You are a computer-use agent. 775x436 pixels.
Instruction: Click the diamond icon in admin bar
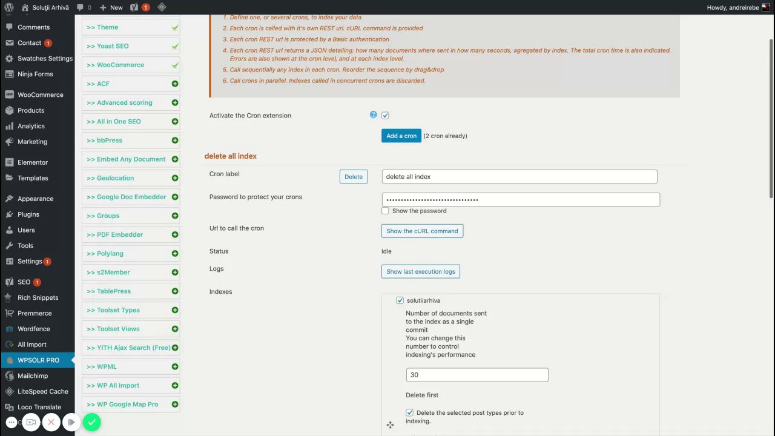click(162, 7)
